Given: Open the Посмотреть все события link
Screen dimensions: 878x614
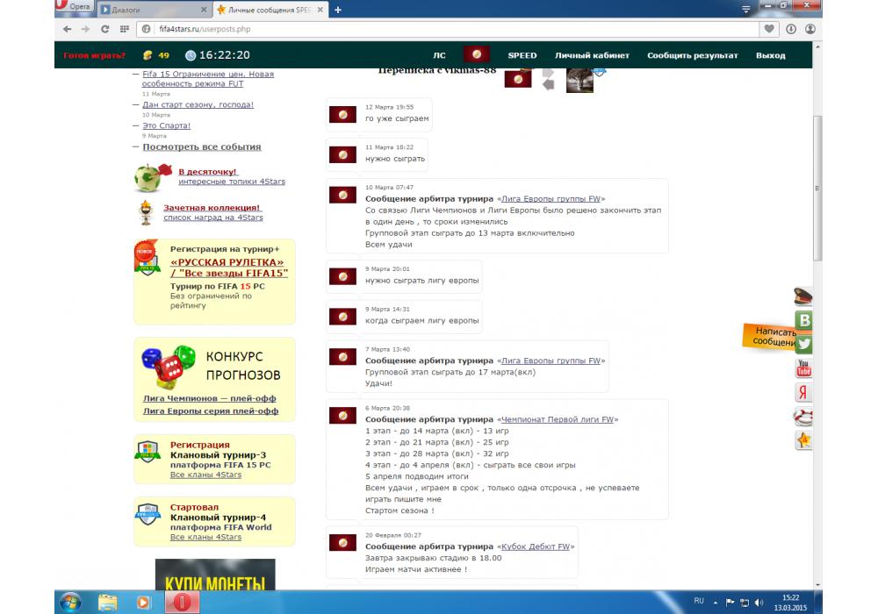Looking at the screenshot, I should click(x=202, y=147).
